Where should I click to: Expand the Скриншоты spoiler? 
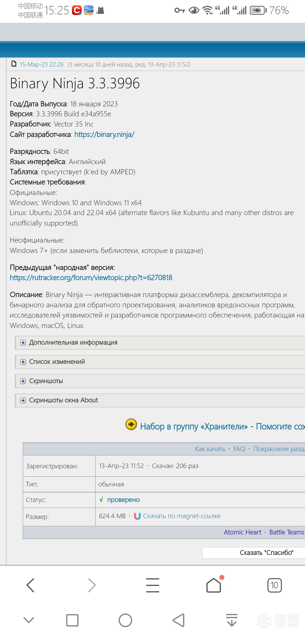coord(23,381)
